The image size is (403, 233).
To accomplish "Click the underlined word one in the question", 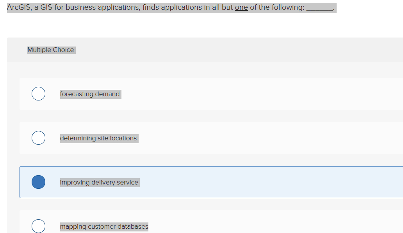I will point(240,7).
